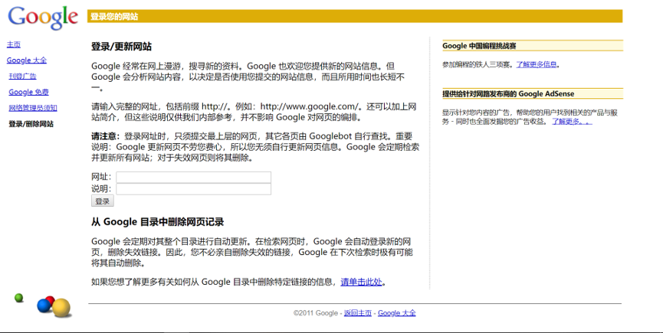This screenshot has width=663, height=333.
Task: Open the 刊登广告 sidebar link
Action: (x=22, y=76)
